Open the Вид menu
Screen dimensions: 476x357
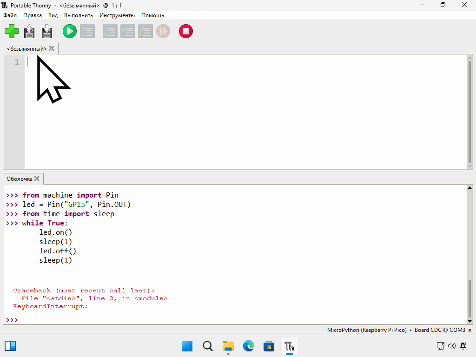[x=53, y=15]
